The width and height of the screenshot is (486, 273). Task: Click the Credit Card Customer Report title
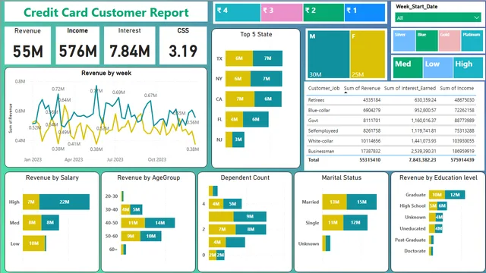106,12
